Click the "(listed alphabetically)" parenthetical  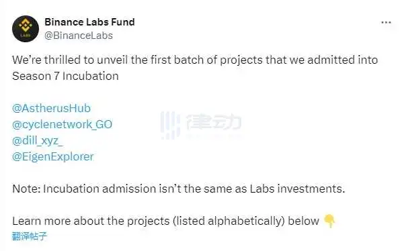tap(229, 221)
